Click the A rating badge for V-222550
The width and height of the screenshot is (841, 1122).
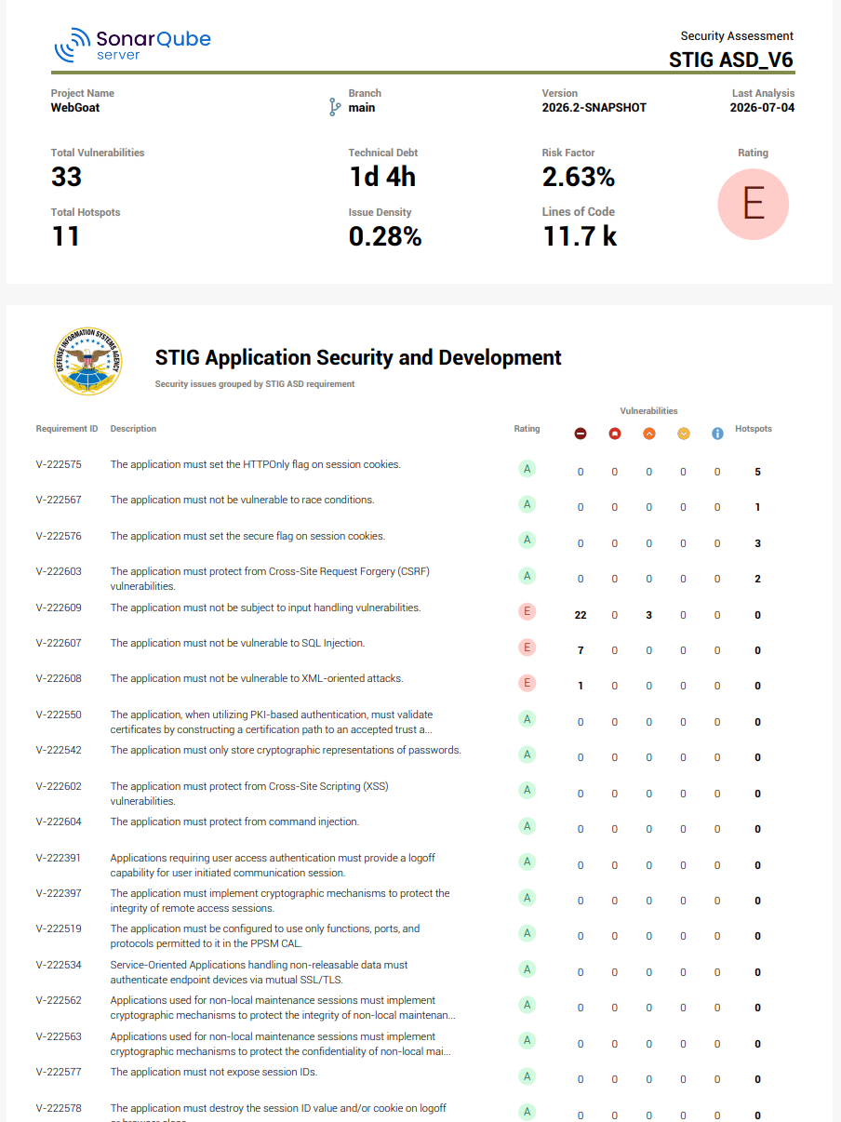(x=527, y=719)
